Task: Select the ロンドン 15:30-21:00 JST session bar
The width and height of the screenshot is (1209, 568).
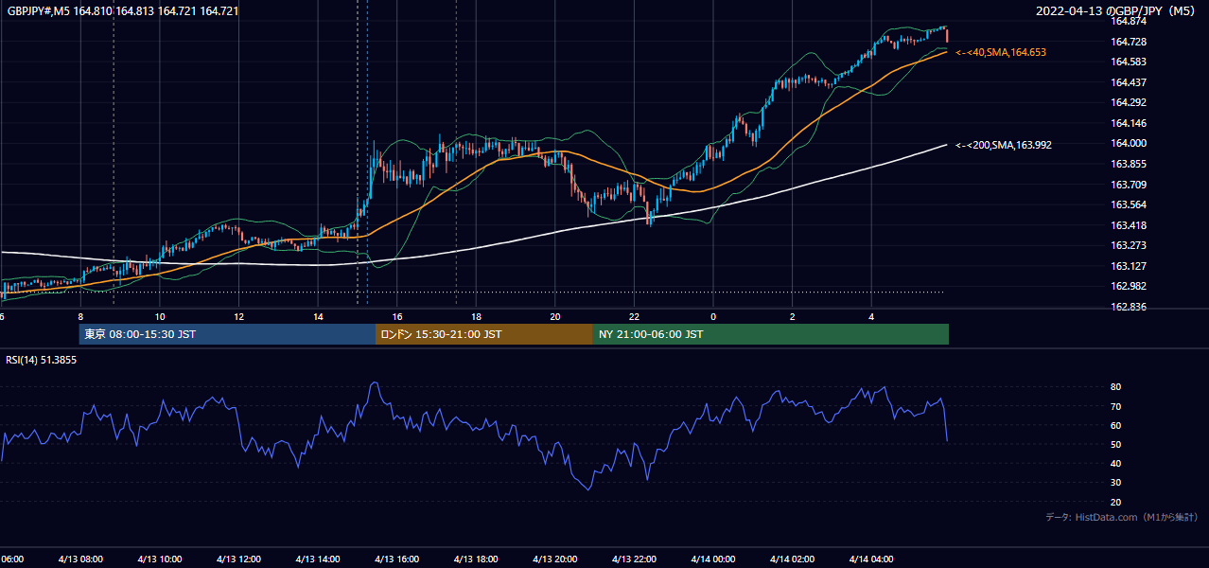Action: click(x=484, y=334)
